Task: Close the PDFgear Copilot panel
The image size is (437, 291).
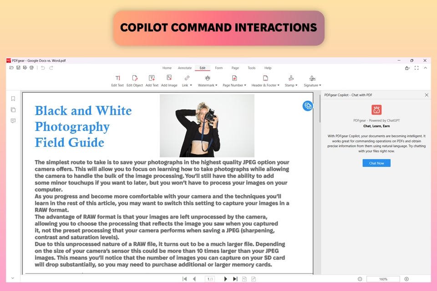Action: tap(427, 95)
